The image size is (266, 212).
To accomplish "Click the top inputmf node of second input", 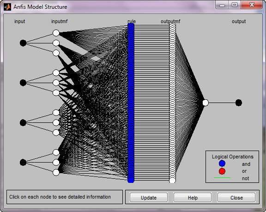I will coord(56,73).
